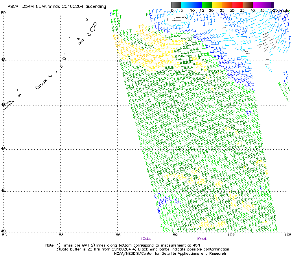The image size is (291, 256).
Task: Click the orange segment of the color bar
Action: pos(227,5)
